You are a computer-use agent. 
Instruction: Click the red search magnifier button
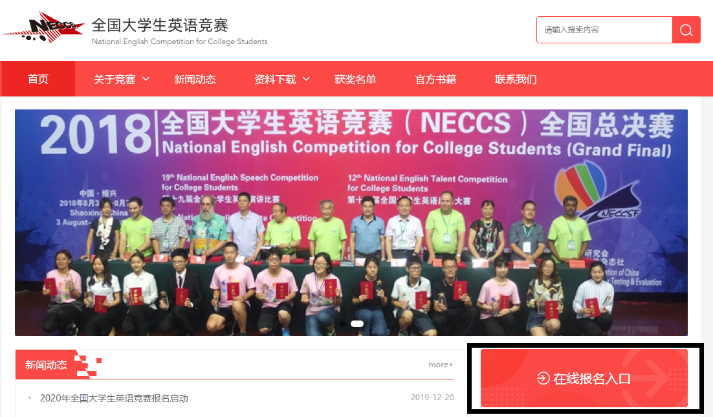(686, 30)
